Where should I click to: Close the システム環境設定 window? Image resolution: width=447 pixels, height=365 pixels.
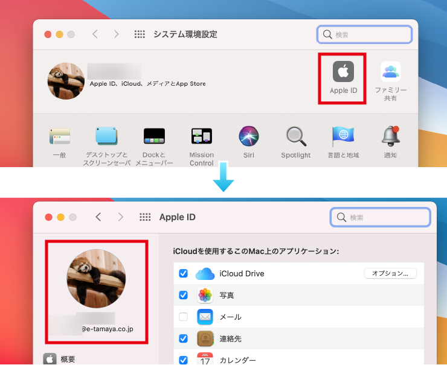pos(48,34)
